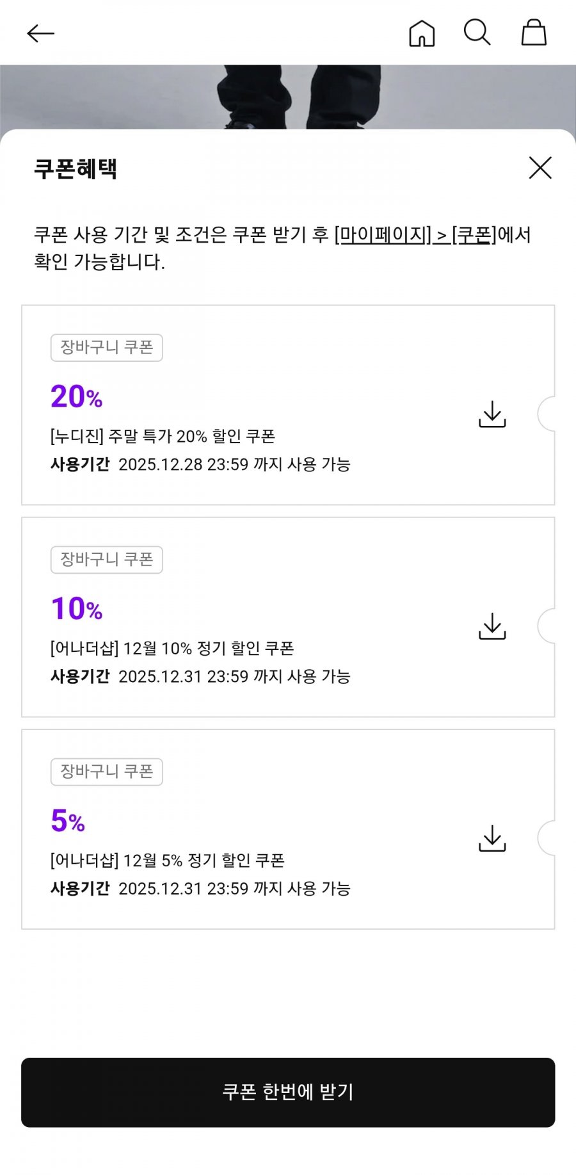Tap the back arrow icon

pyautogui.click(x=40, y=33)
